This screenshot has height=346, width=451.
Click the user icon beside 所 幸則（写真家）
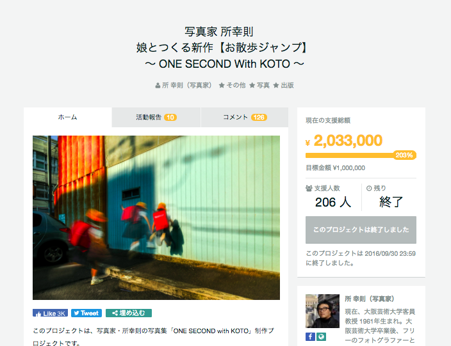point(158,86)
